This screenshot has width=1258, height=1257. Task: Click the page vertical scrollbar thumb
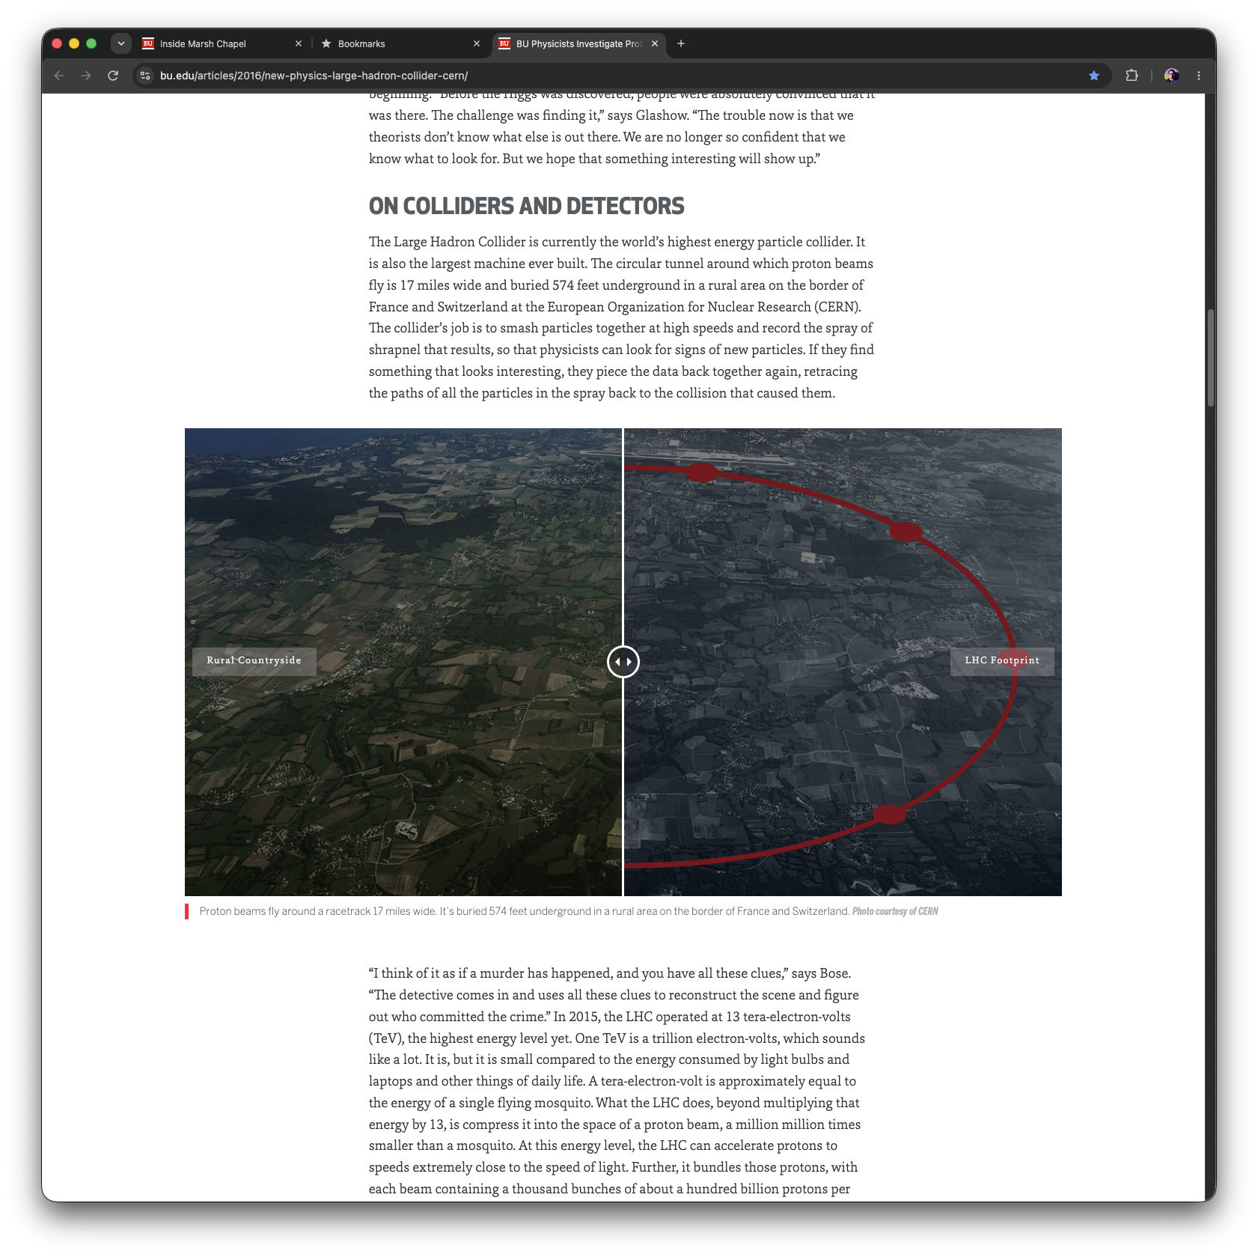pos(1210,358)
